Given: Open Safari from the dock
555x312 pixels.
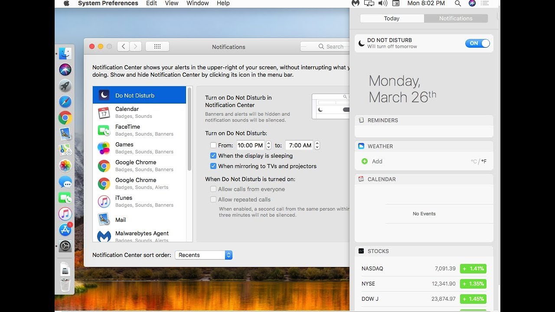Looking at the screenshot, I should [65, 102].
